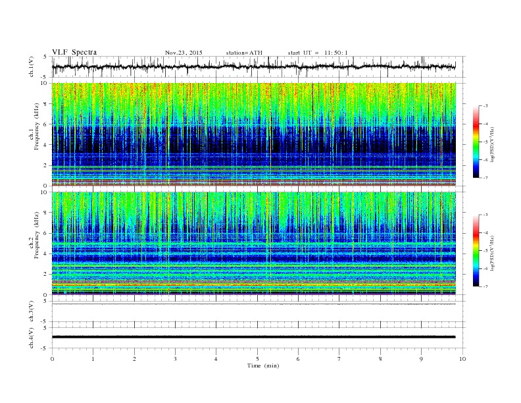Click the "VLF Spectra" plot title
The height and width of the screenshot is (403, 521).
[74, 52]
